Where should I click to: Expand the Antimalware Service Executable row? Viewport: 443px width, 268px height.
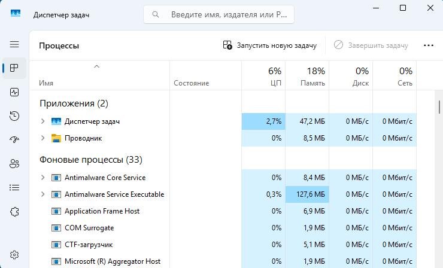point(43,194)
